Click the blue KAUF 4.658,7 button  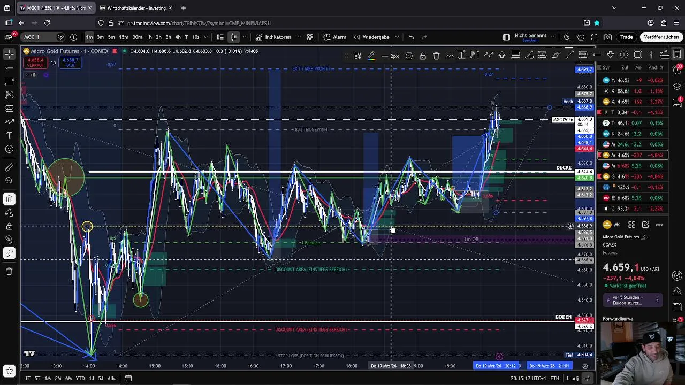71,63
